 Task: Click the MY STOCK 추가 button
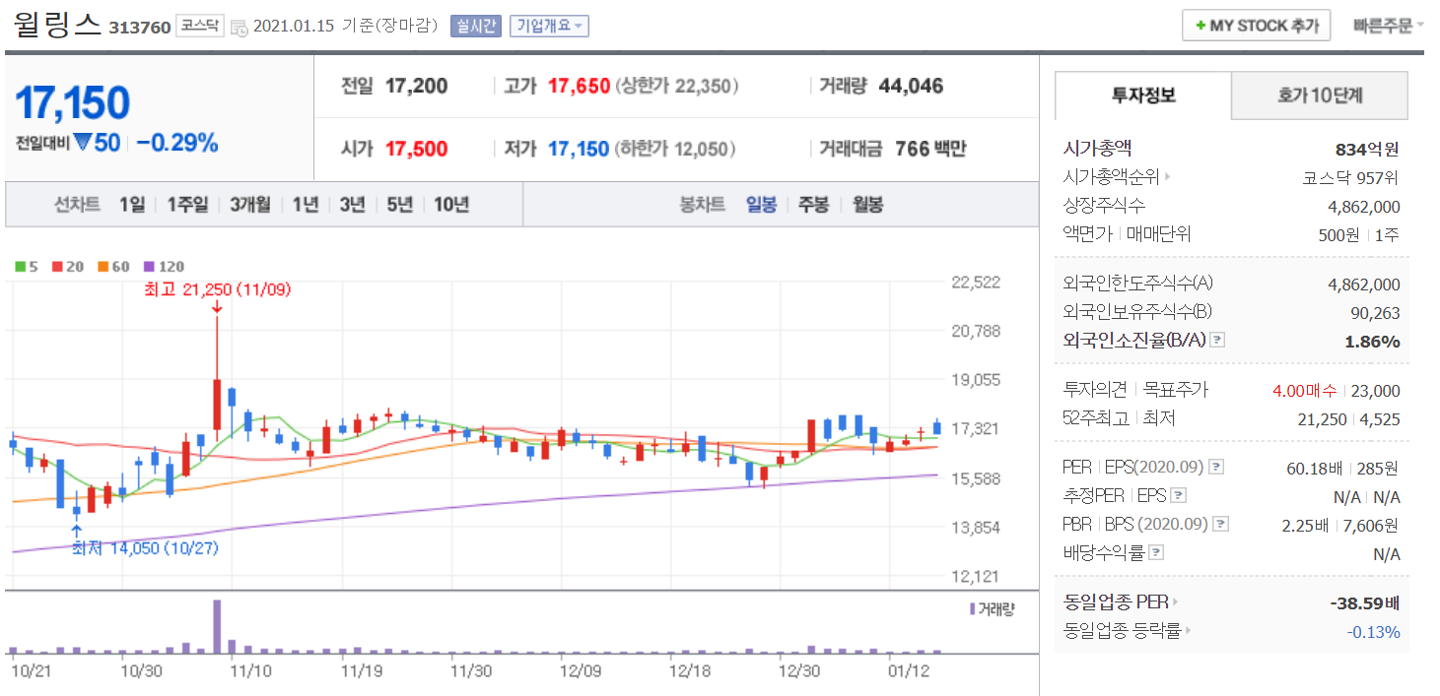tap(1256, 26)
